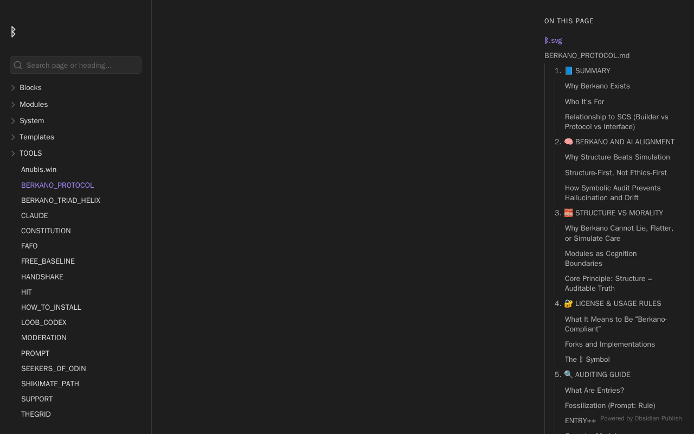The width and height of the screenshot is (694, 434).
Task: Go to Why Structure Beats Simulation
Action: (x=618, y=157)
